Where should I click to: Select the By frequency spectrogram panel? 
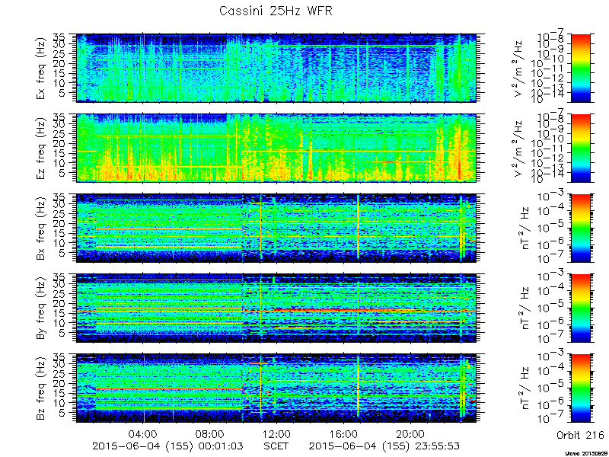pos(276,308)
